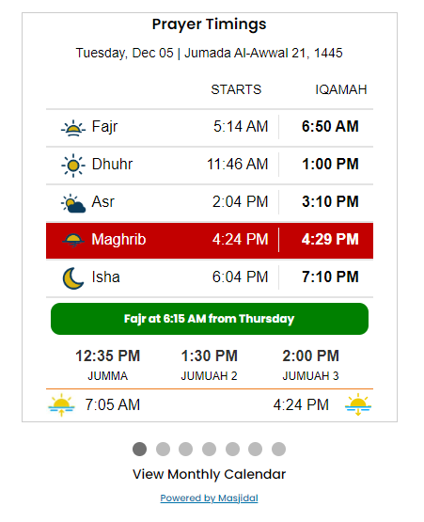
Task: Click the 2:00 PM Jumuah 3 time
Action: [x=310, y=356]
